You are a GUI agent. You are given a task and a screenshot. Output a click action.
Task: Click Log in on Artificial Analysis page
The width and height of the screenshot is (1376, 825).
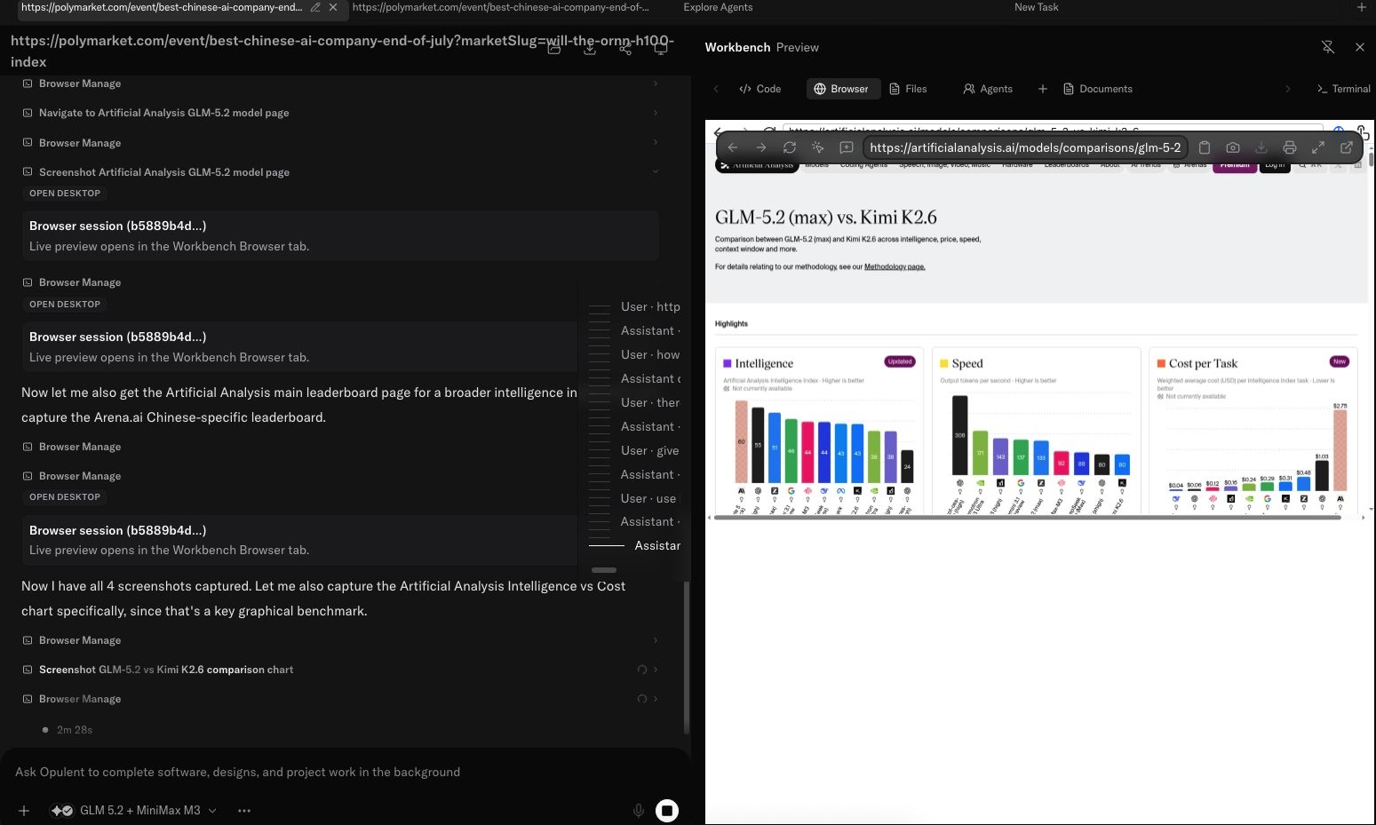pos(1275,165)
